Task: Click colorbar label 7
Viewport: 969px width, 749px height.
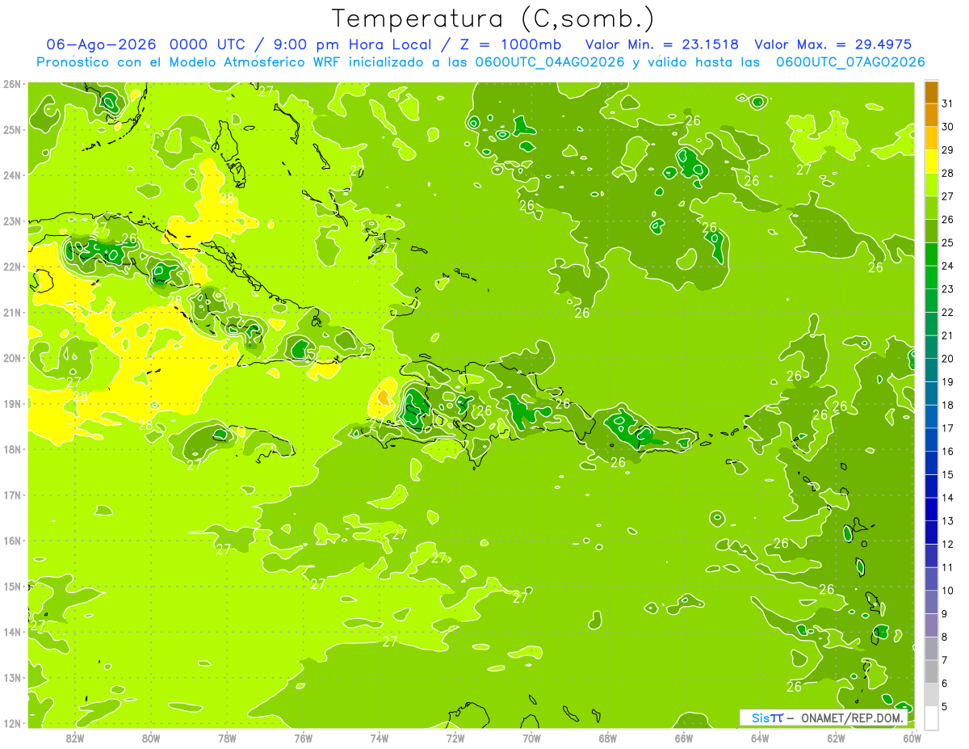Action: (945, 660)
